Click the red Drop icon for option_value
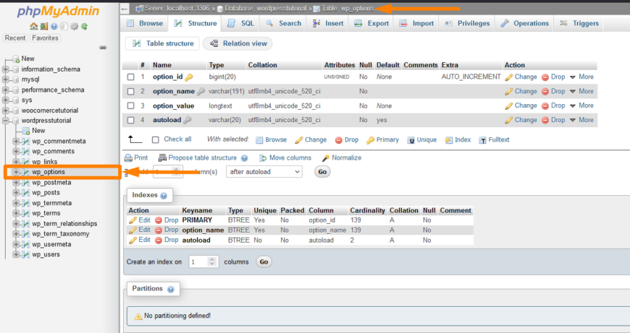The height and width of the screenshot is (333, 630). 542,105
